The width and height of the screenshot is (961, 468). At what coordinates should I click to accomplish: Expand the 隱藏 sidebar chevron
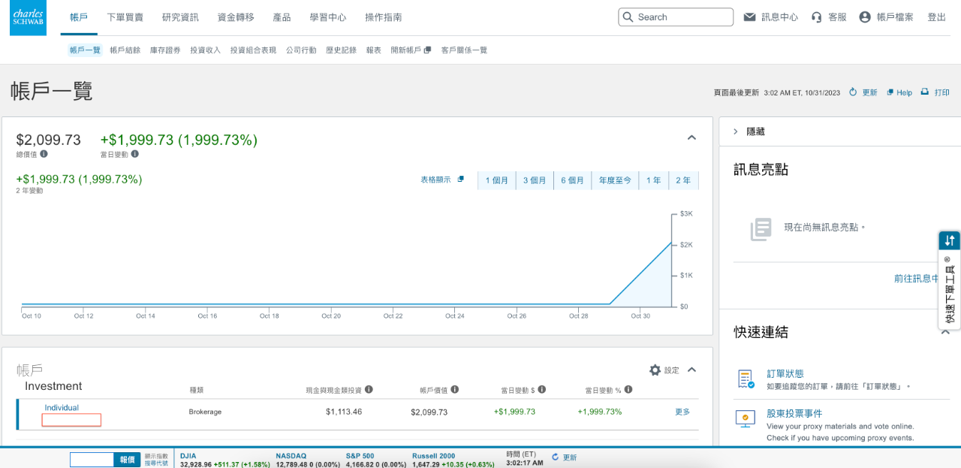click(736, 131)
